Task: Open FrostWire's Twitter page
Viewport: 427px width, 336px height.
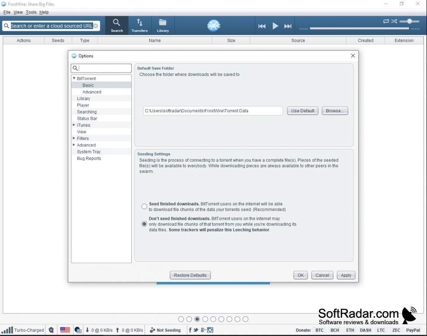Action: (196, 330)
